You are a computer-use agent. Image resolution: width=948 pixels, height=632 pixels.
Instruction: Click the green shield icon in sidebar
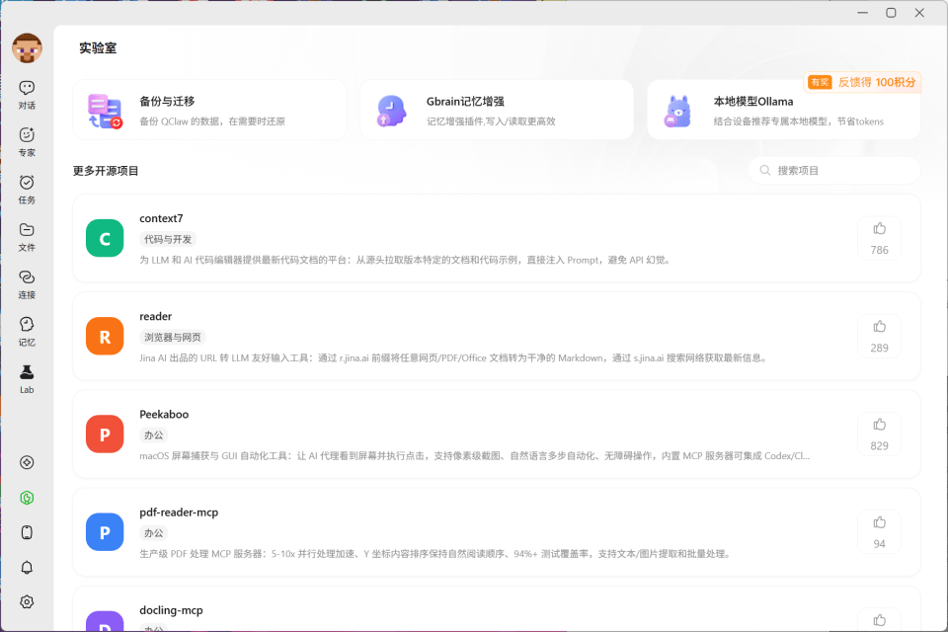pyautogui.click(x=27, y=498)
